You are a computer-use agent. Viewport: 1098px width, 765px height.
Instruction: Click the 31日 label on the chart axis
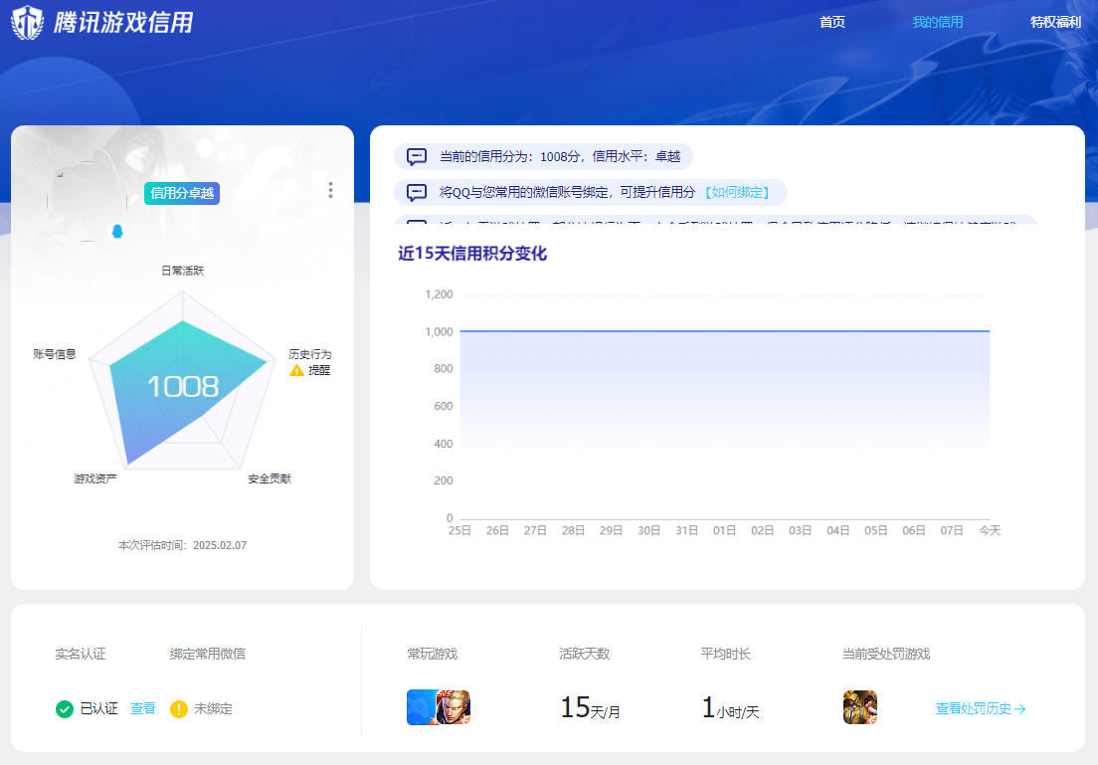pos(686,530)
